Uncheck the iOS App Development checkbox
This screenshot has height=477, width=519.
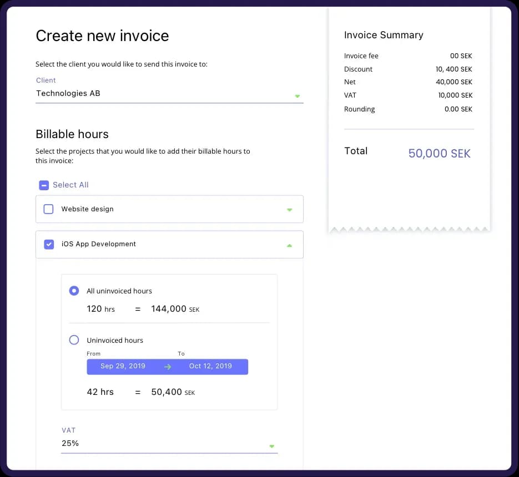pyautogui.click(x=49, y=244)
